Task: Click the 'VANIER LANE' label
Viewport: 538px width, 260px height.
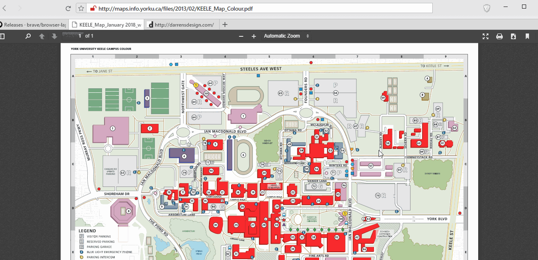Action: point(317,180)
